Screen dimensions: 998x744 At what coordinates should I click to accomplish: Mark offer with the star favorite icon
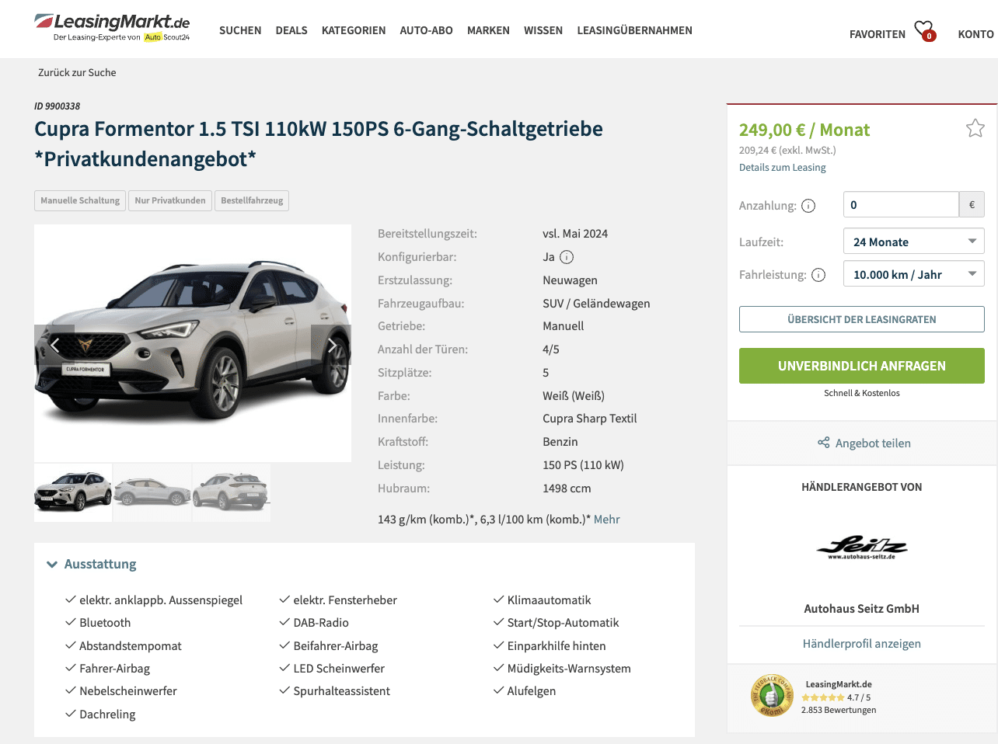tap(975, 128)
